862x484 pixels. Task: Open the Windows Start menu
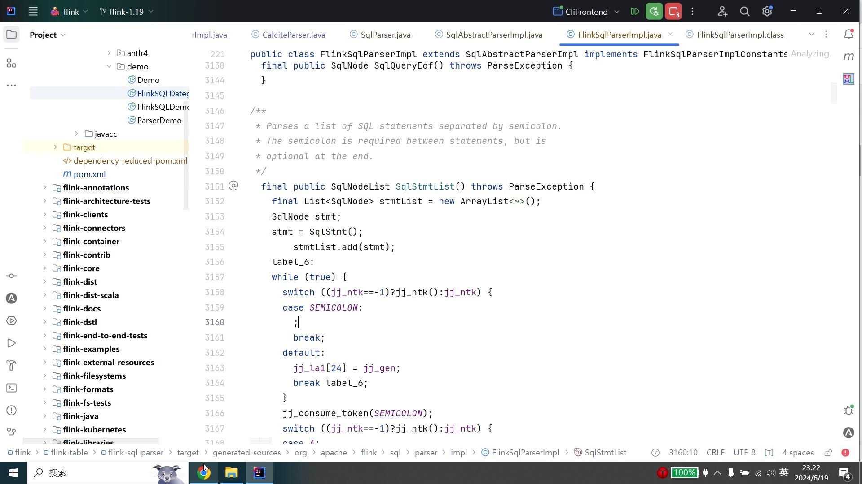[13, 473]
